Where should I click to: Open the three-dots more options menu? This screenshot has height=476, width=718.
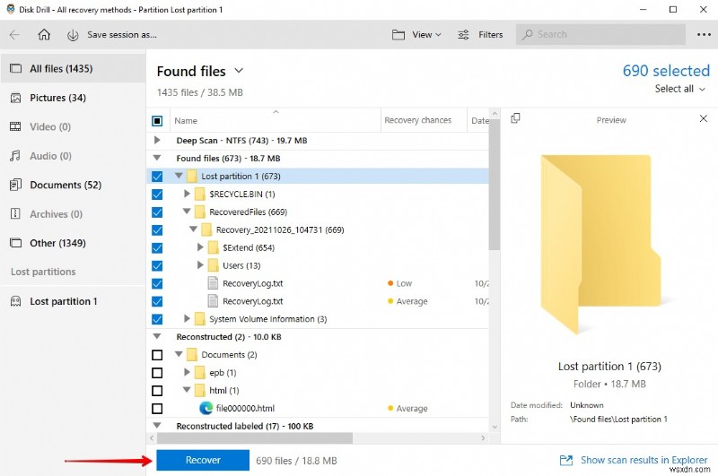point(704,35)
